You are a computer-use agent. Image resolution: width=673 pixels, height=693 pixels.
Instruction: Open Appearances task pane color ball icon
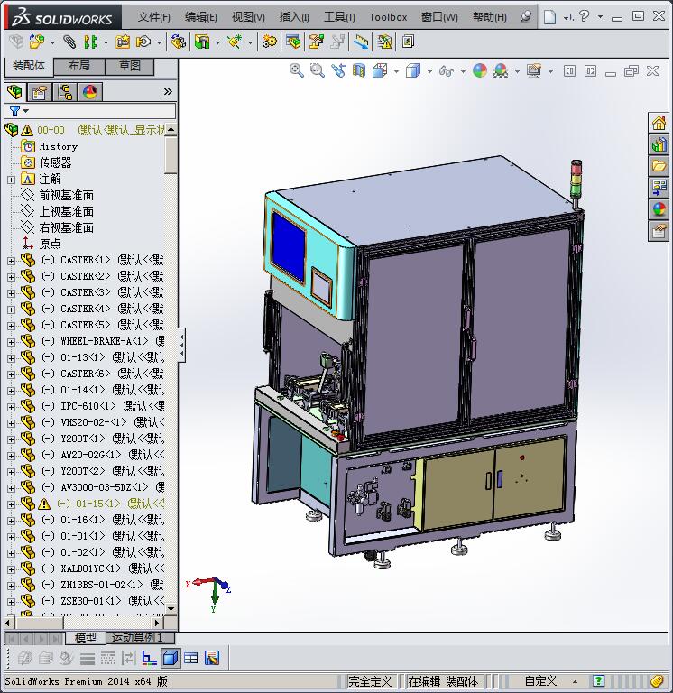[659, 209]
